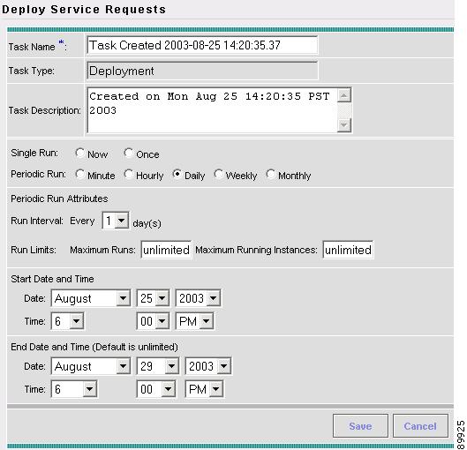Screen dimensions: 467x450
Task: Open the end date day dropdown showing 29
Action: pyautogui.click(x=158, y=366)
